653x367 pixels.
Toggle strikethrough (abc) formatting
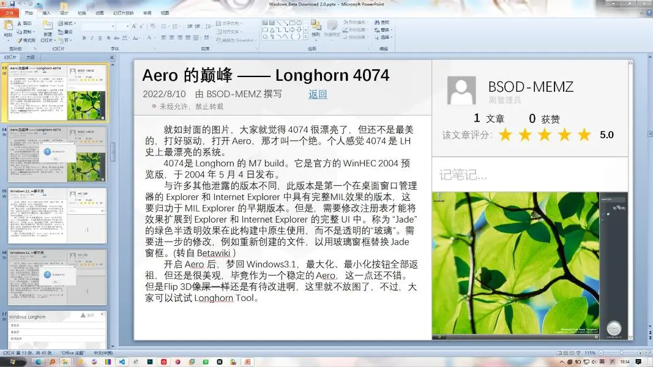coord(116,38)
